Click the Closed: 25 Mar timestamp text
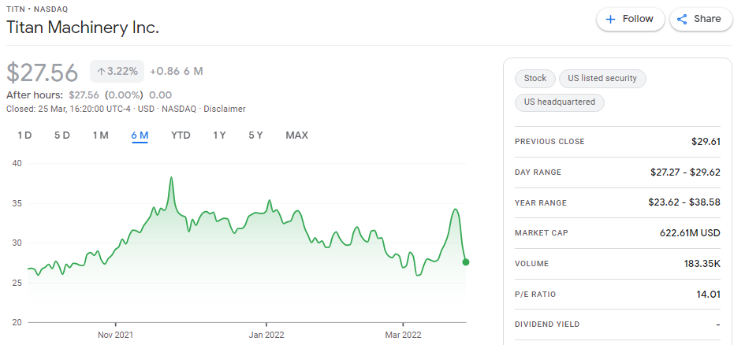 coord(70,109)
